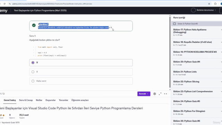Click the Kurs içeriği heading

coord(179,18)
